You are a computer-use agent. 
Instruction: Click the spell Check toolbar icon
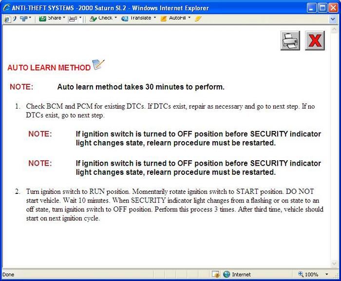point(93,19)
